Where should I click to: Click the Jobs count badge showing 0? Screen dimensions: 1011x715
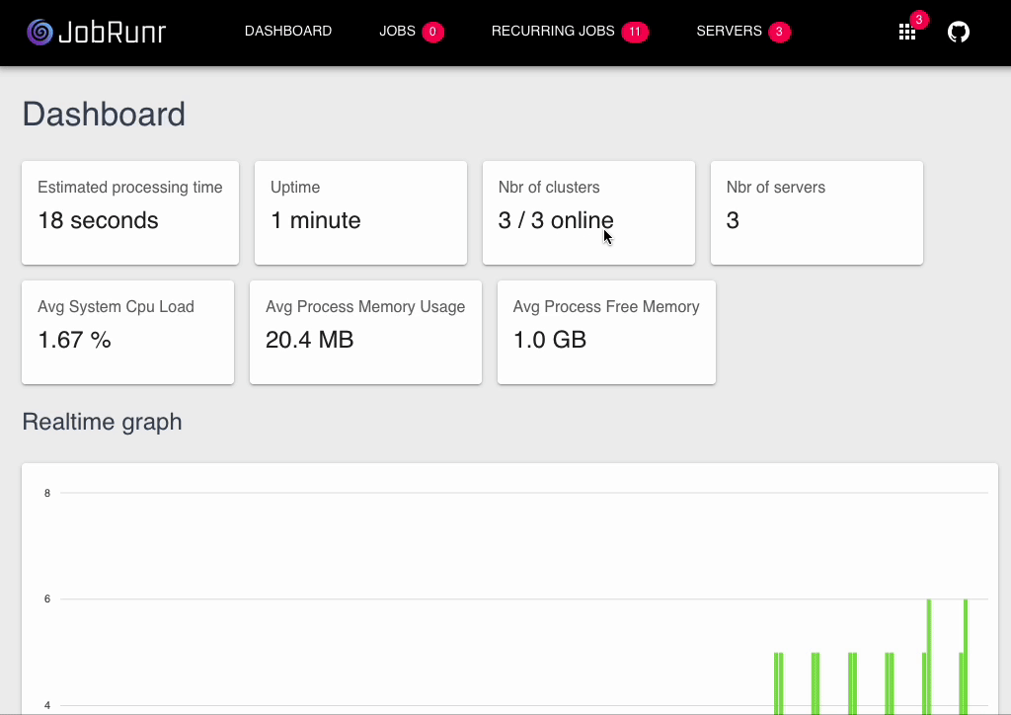[432, 32]
